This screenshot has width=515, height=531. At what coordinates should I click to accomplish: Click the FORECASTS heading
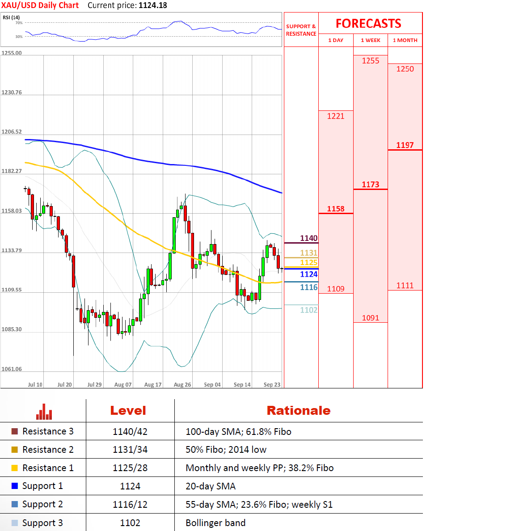tap(368, 23)
